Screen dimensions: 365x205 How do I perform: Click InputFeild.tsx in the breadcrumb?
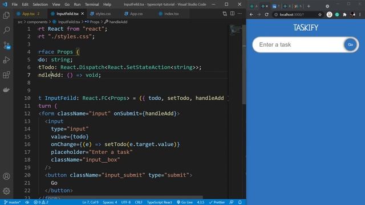click(69, 22)
